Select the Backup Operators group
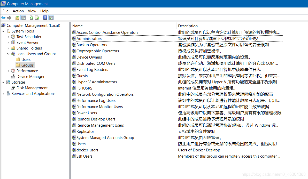 pos(92,45)
